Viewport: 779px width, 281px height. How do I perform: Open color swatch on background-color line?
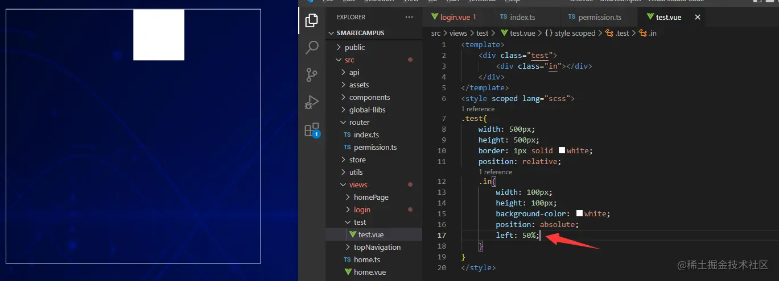click(x=579, y=213)
